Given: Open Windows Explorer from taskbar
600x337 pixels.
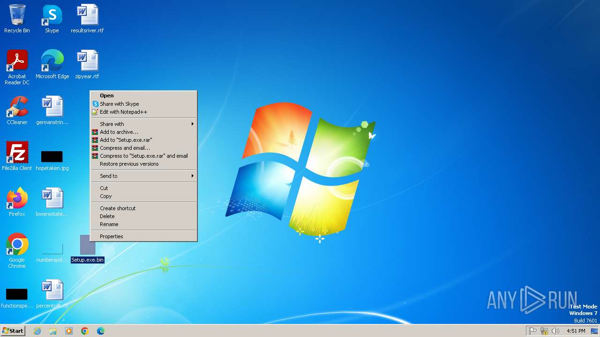Looking at the screenshot, I should pyautogui.click(x=53, y=331).
